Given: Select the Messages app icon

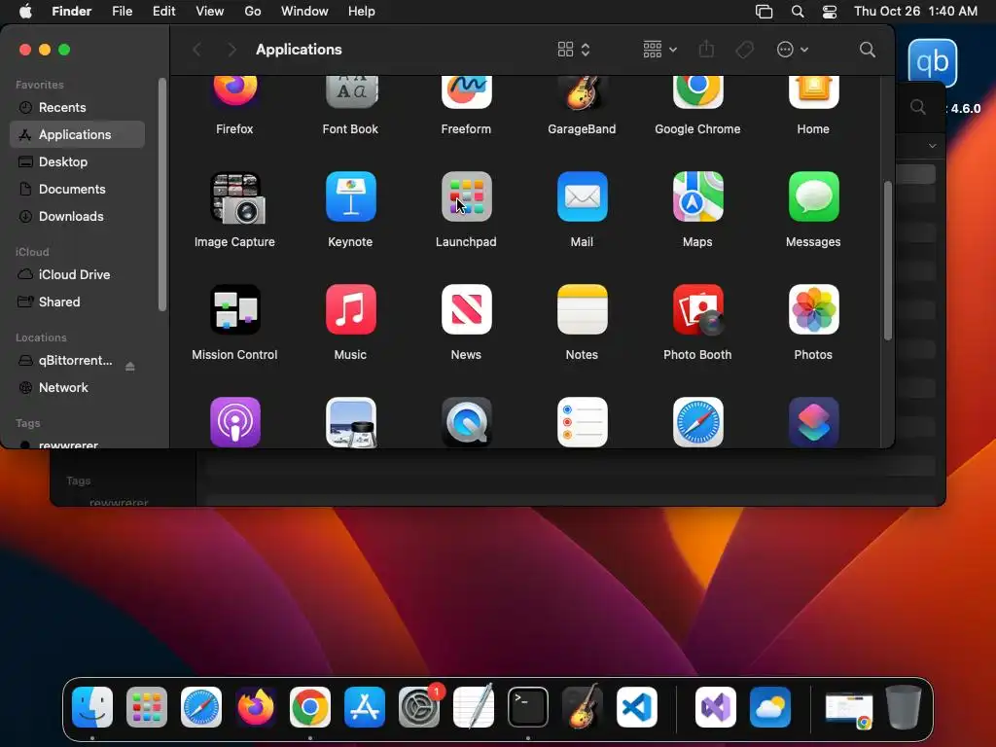Looking at the screenshot, I should coord(813,196).
